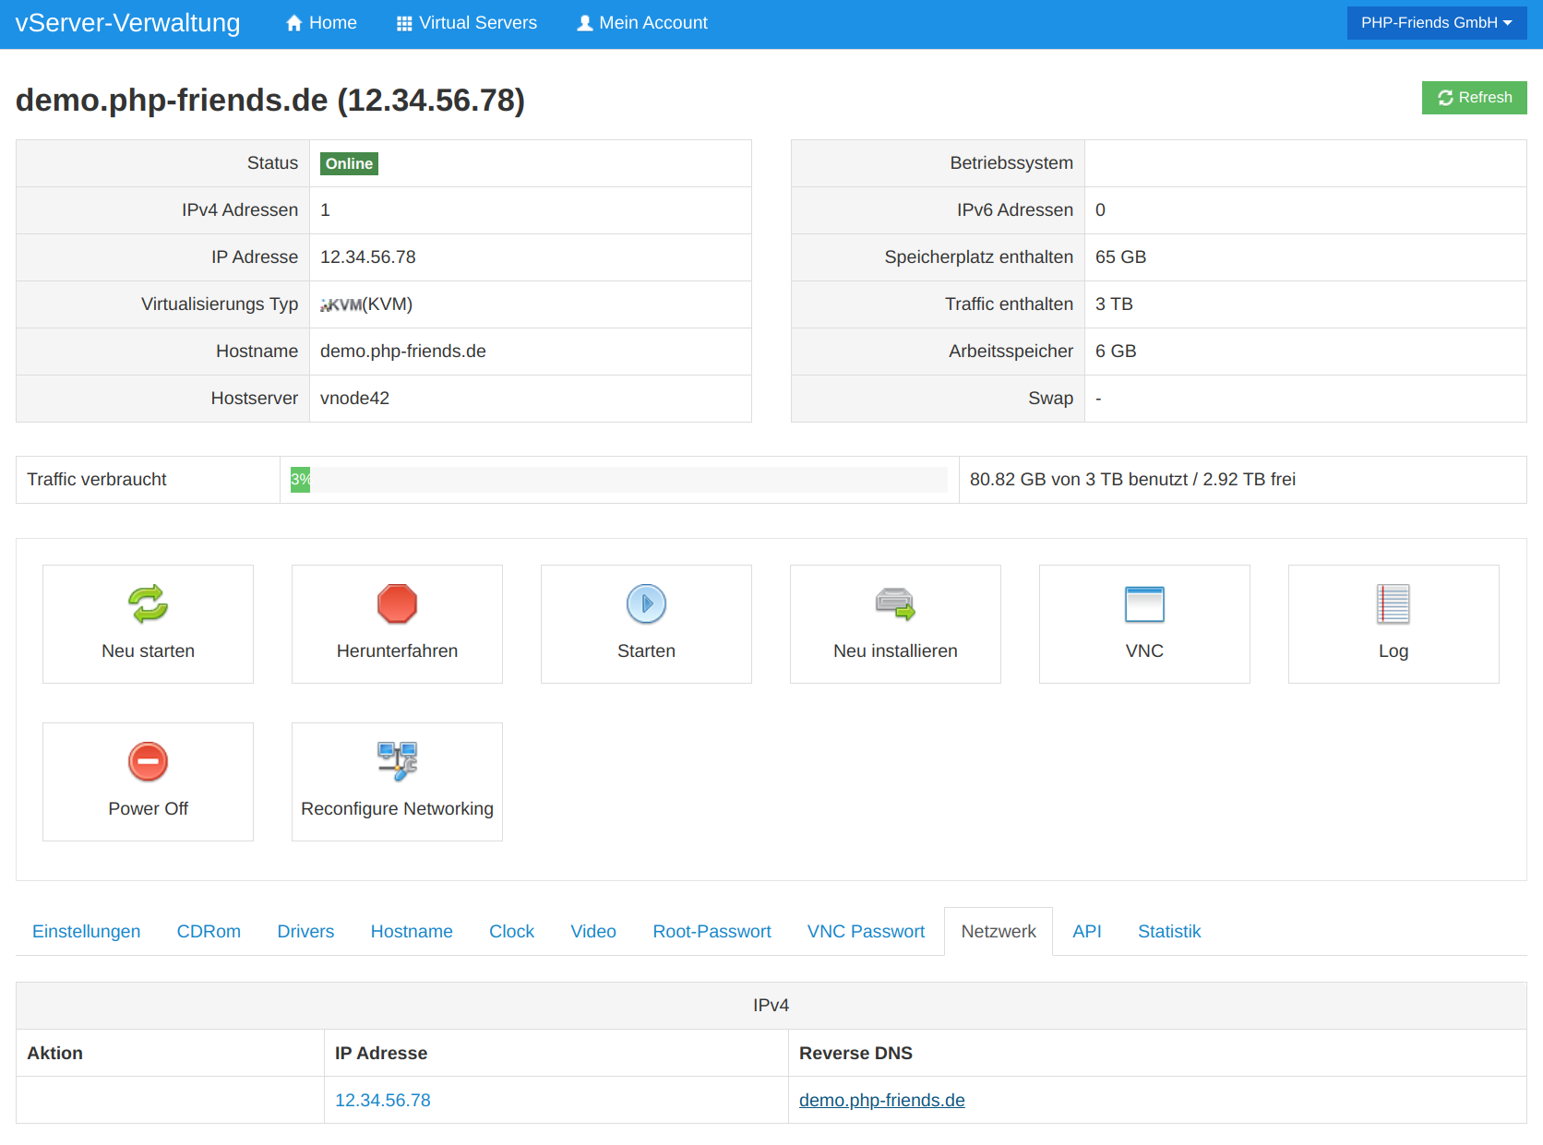The height and width of the screenshot is (1145, 1543).
Task: Click the blue Starten play icon
Action: coord(646,604)
